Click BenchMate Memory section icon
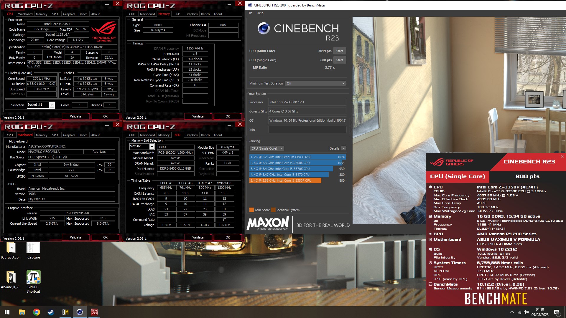The height and width of the screenshot is (318, 566). click(x=430, y=216)
